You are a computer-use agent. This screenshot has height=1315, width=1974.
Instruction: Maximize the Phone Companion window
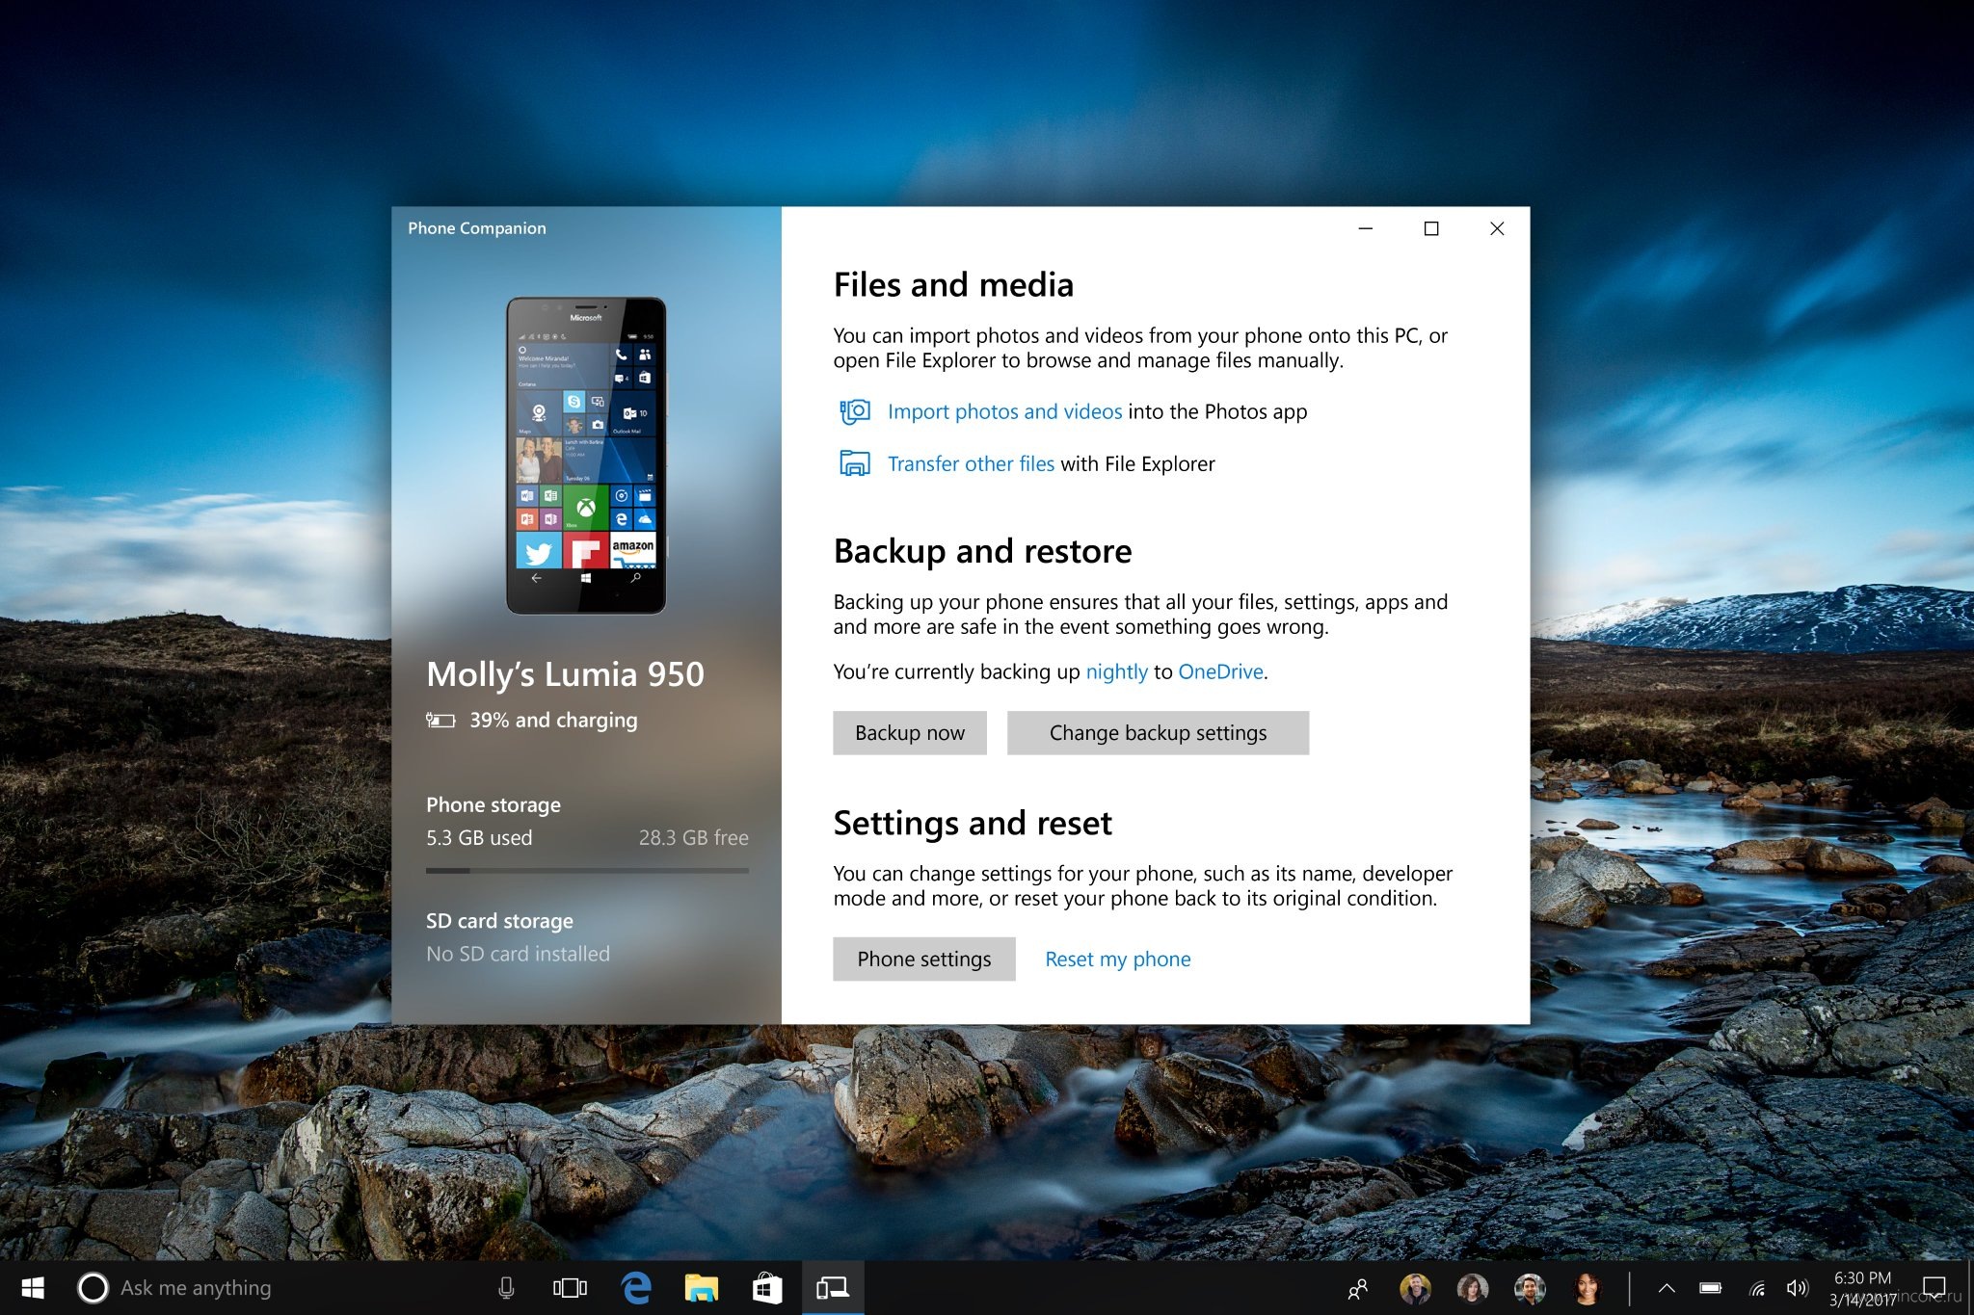click(x=1431, y=228)
